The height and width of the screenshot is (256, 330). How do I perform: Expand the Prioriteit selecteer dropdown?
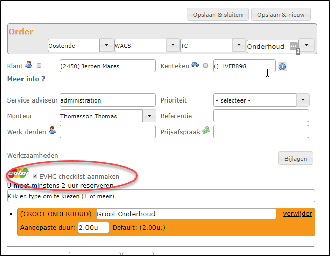tap(303, 100)
